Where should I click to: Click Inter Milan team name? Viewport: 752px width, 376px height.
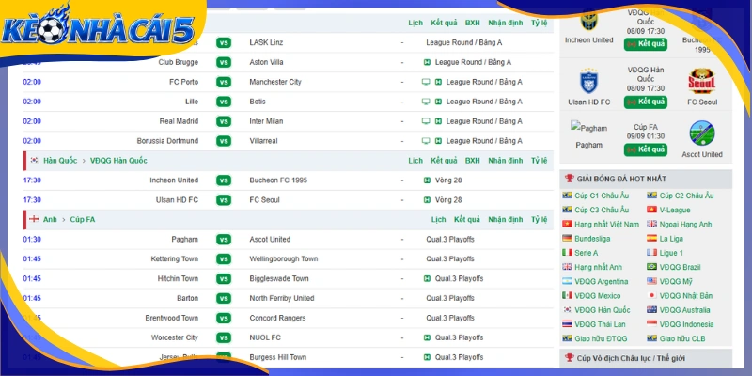(x=266, y=121)
